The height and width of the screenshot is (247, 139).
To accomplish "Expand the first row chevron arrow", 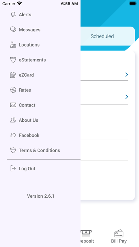I will tap(127, 75).
